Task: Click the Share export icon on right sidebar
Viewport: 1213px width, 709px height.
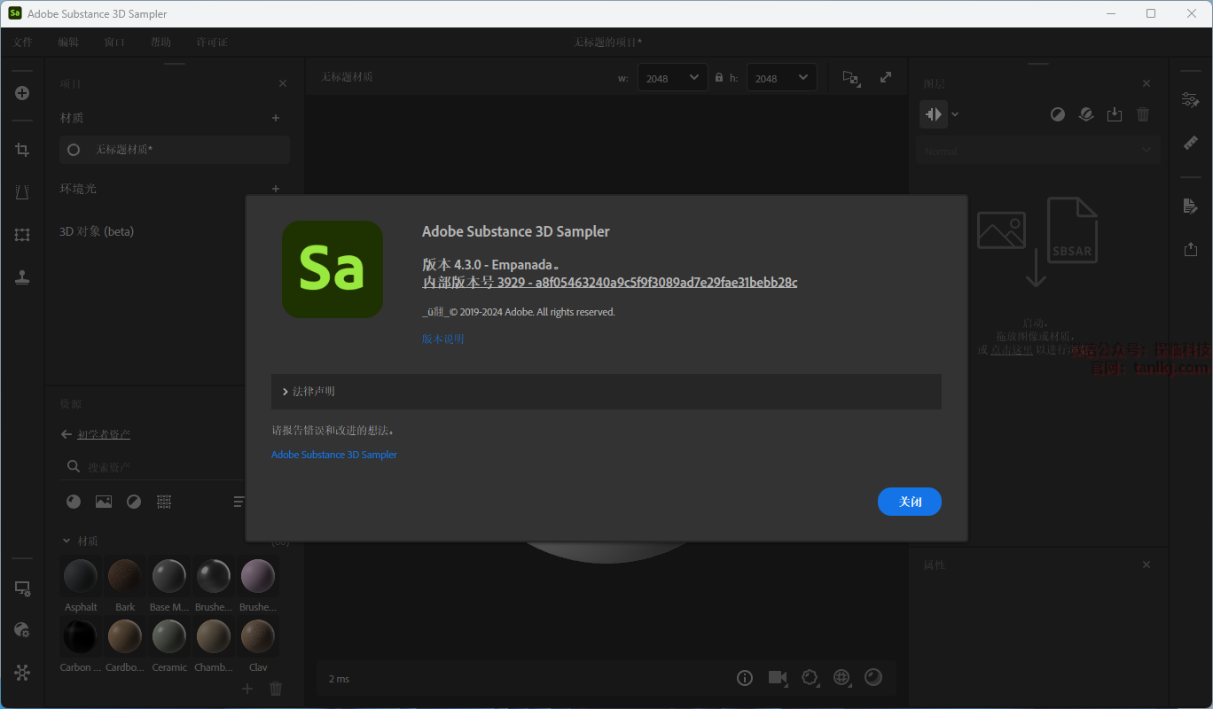Action: (x=1190, y=250)
